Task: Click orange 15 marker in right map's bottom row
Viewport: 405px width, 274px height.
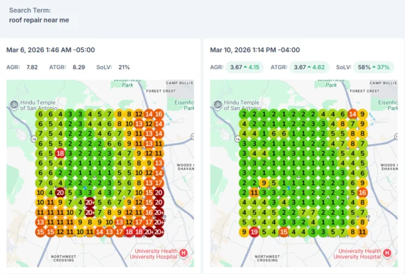Action: 284,232
